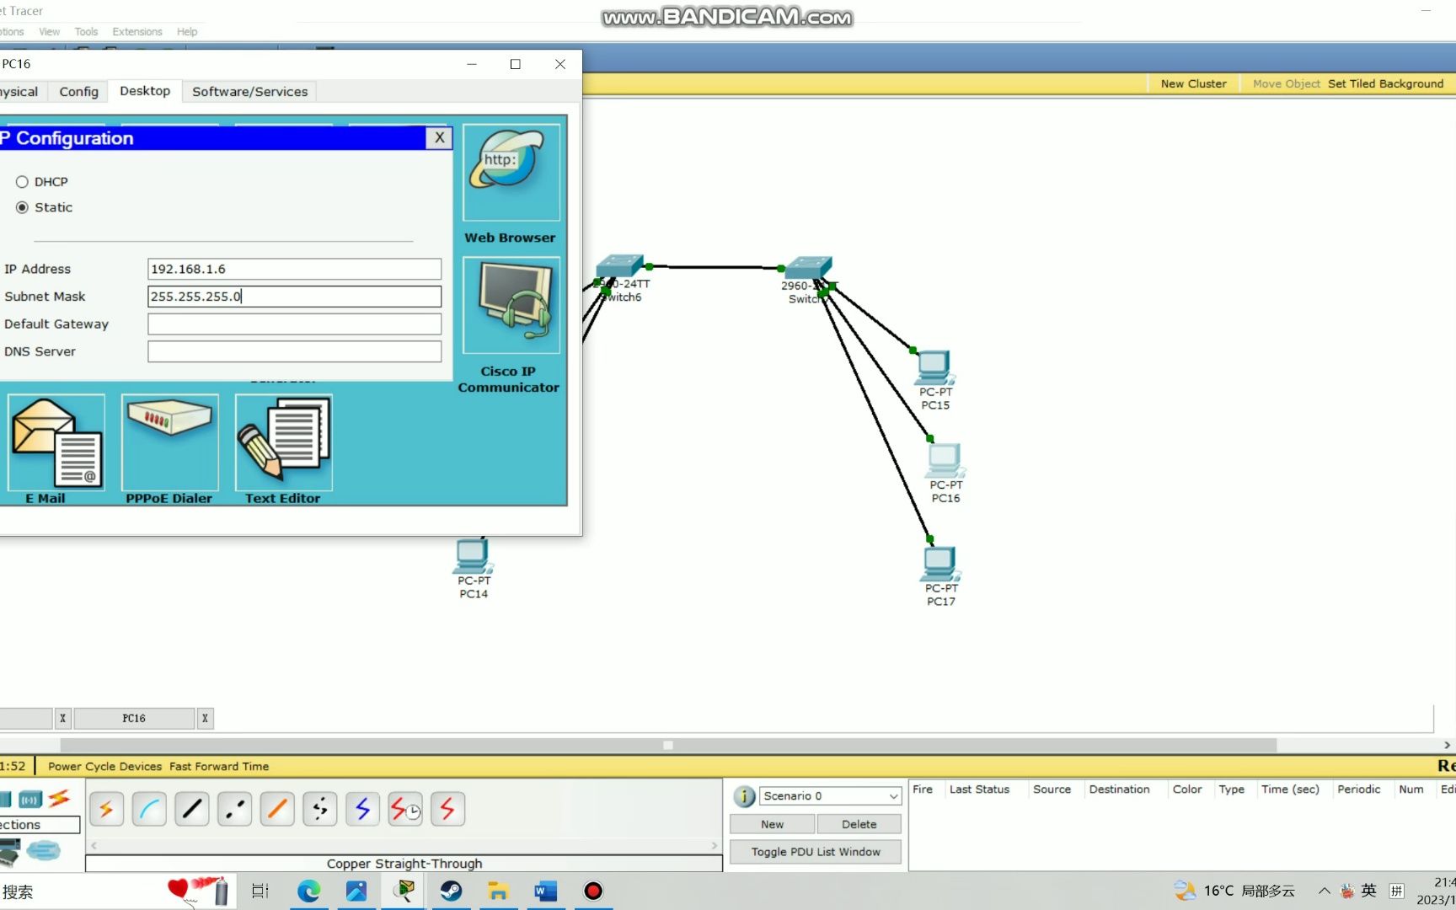The height and width of the screenshot is (910, 1456).
Task: Click the New scenario button
Action: [x=772, y=824]
